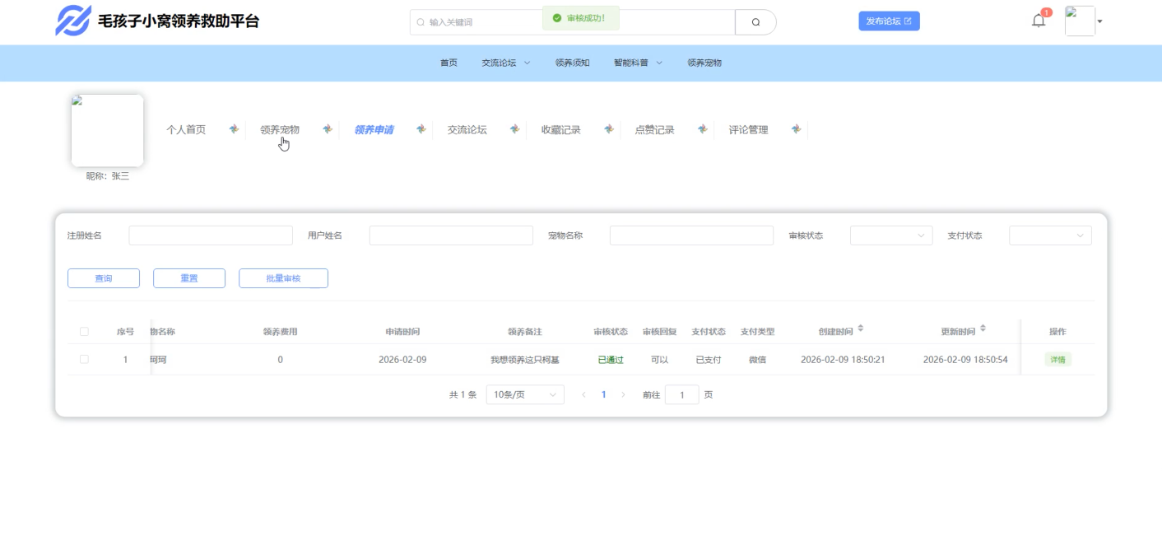1162x550 pixels.
Task: Click the pinwheel icon after 点赞记录
Action: pos(703,129)
